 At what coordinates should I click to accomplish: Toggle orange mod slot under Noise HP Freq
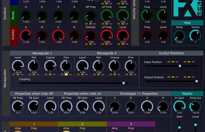pyautogui.click(x=86, y=24)
